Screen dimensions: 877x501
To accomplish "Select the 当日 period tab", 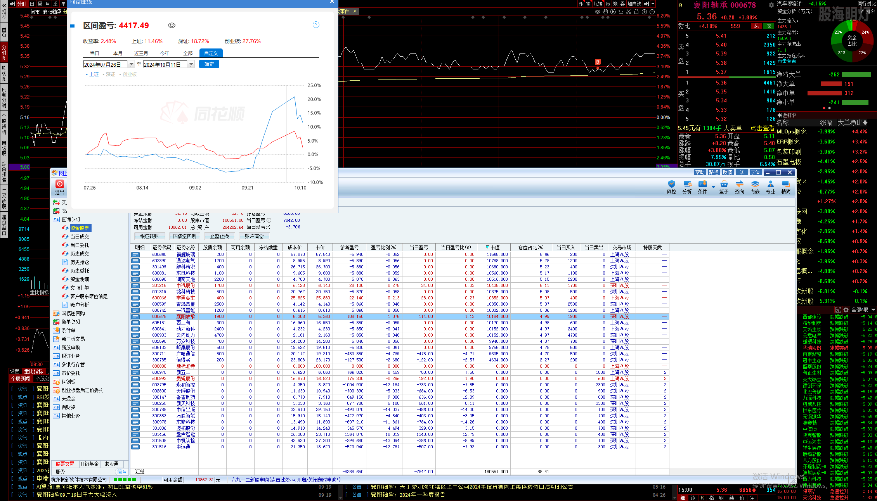I will [95, 53].
